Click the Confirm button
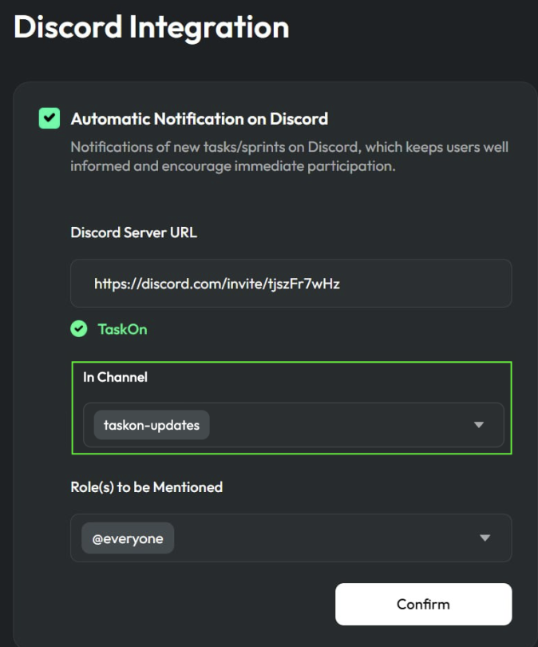 (423, 604)
